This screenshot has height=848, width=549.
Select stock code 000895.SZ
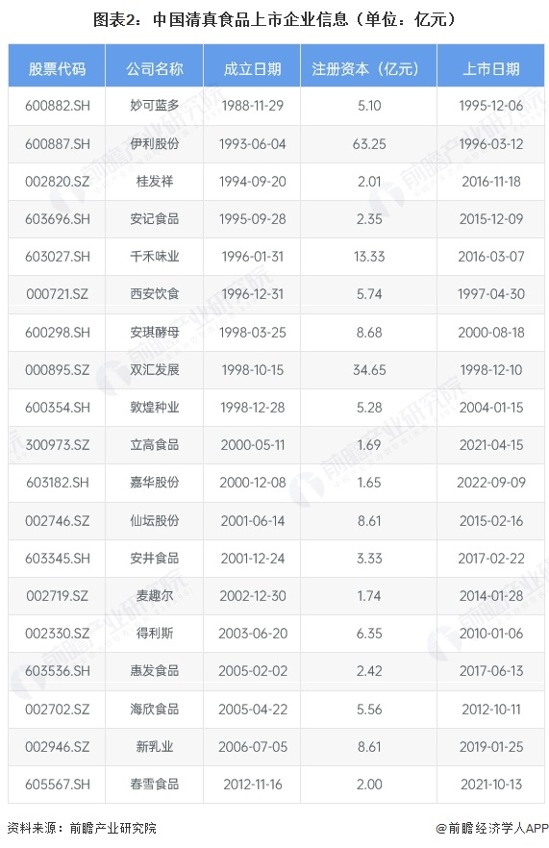click(58, 370)
